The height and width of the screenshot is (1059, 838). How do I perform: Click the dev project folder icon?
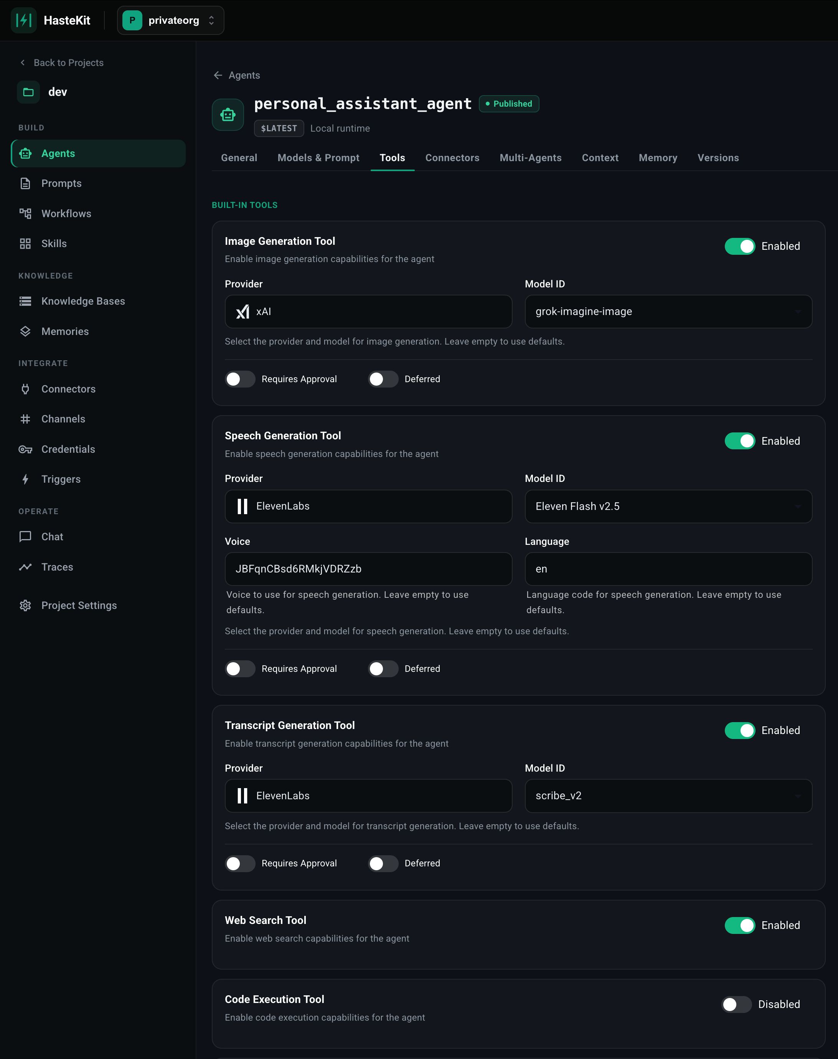tap(28, 92)
